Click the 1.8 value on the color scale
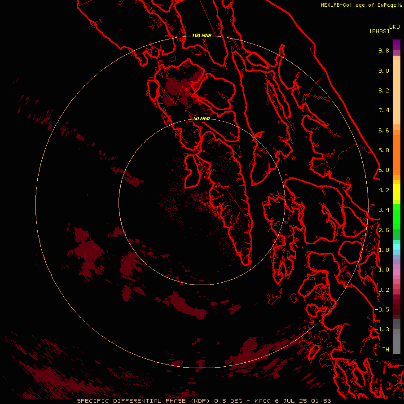Viewport: 404px width, 404px height. pos(384,250)
